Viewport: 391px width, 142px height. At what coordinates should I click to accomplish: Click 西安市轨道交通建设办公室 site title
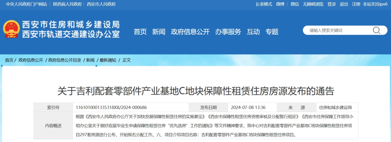[71, 34]
